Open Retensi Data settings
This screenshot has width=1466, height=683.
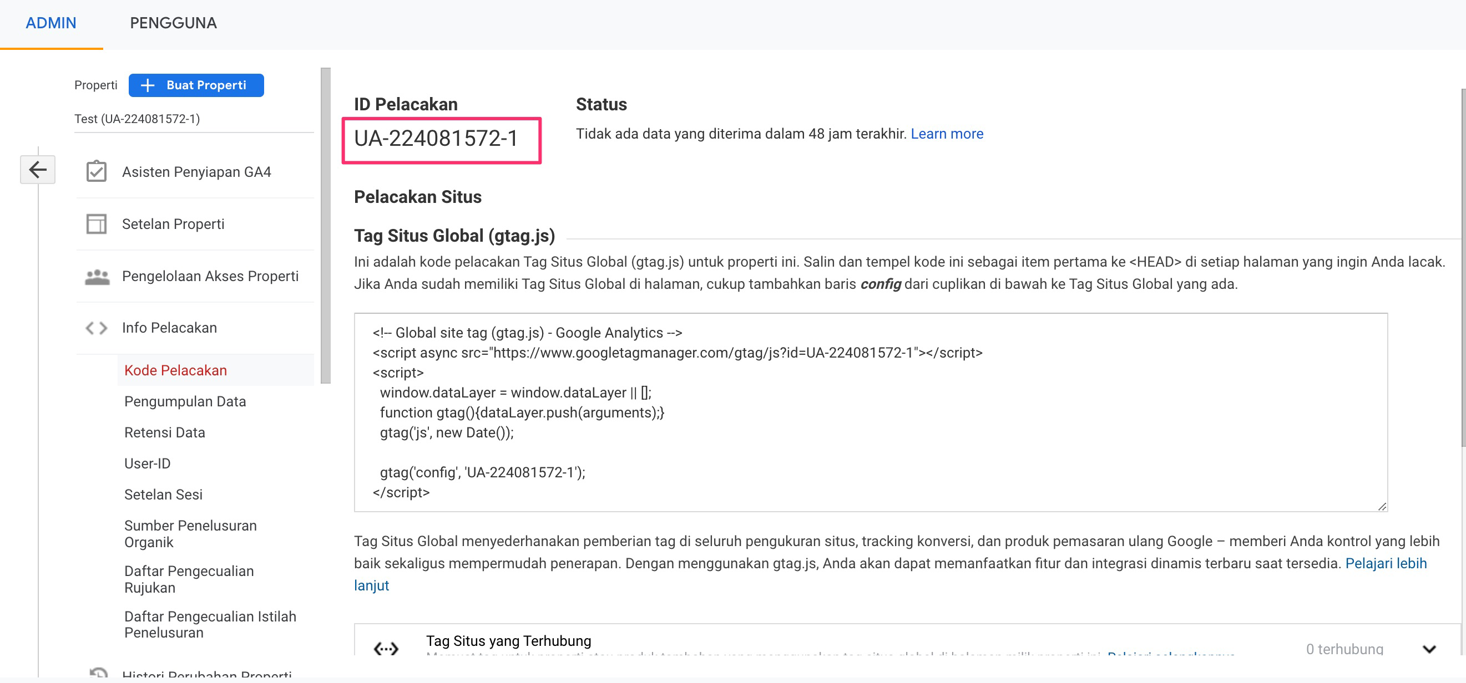coord(164,433)
